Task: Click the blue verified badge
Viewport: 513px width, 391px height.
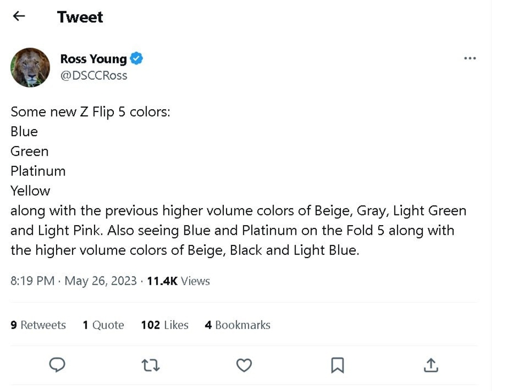Action: click(137, 59)
